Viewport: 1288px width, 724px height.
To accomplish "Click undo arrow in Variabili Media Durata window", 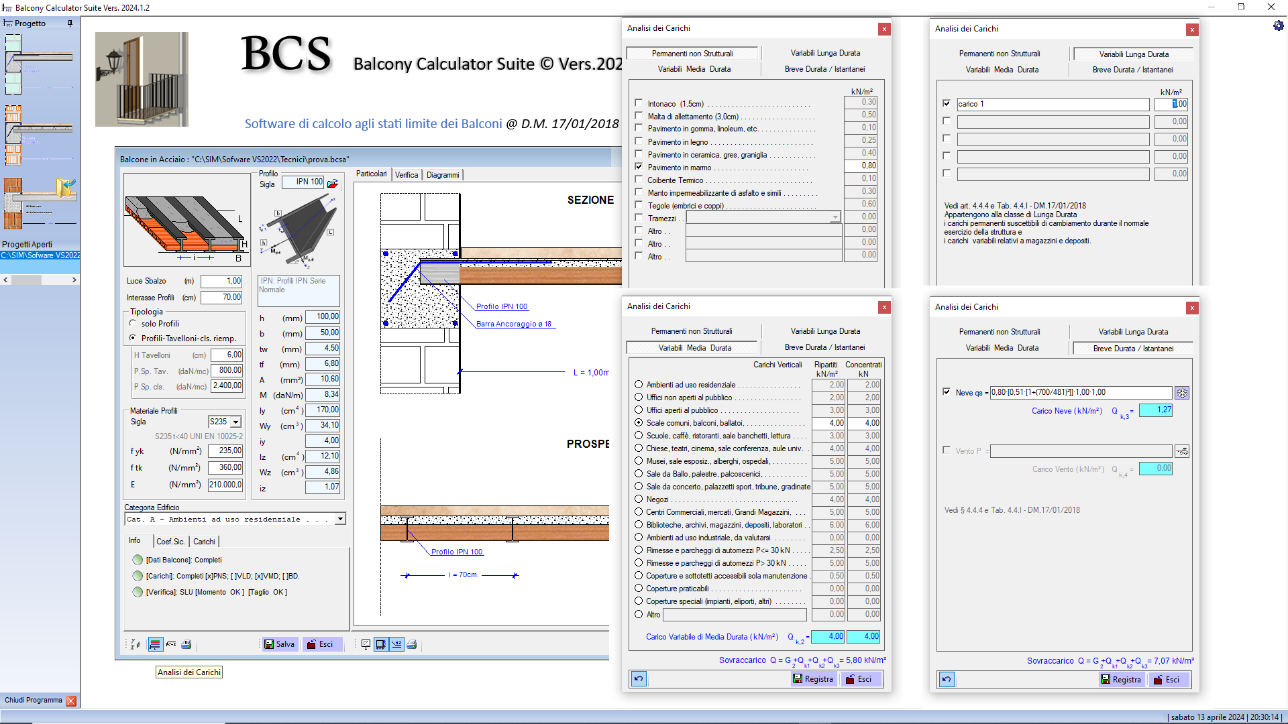I will point(639,679).
